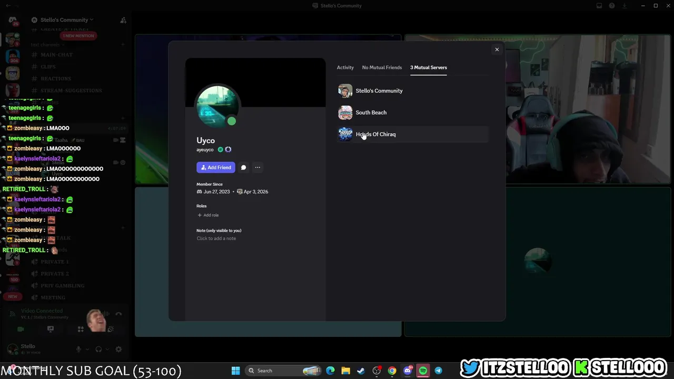Join MEETING voice channel
The image size is (674, 379).
point(53,297)
